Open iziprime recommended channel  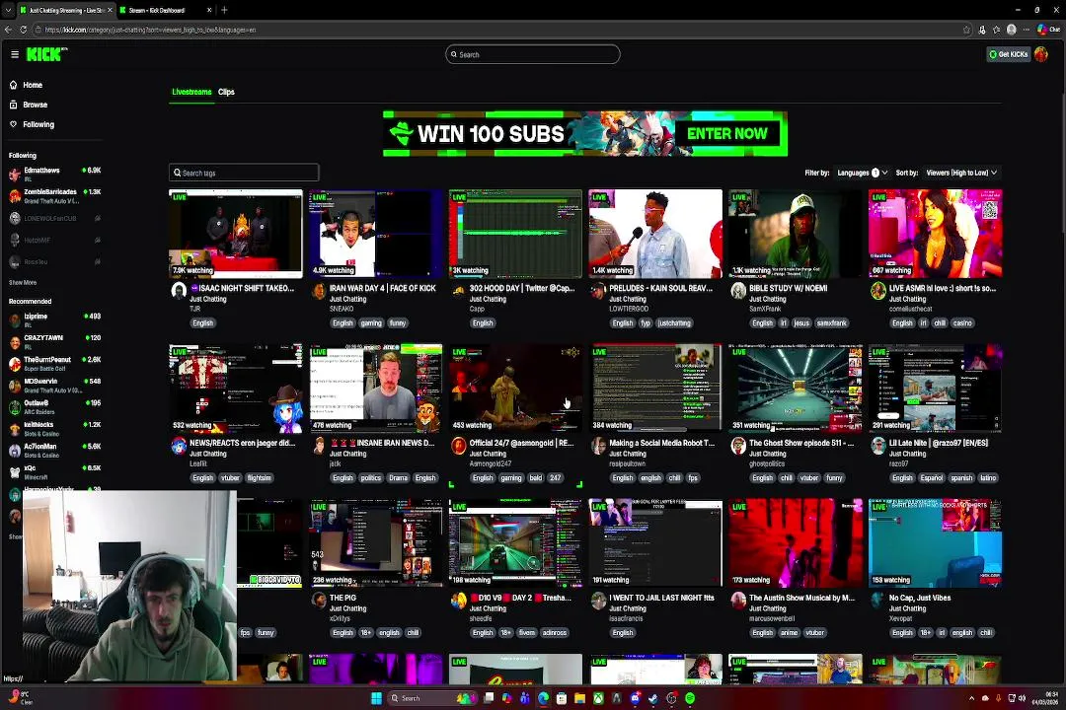click(54, 320)
